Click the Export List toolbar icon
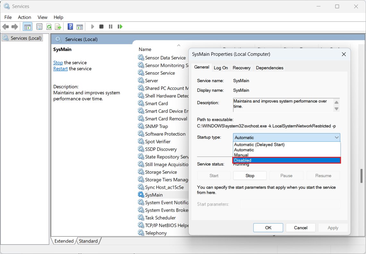Viewport: 366px width, 254px height. (x=58, y=27)
